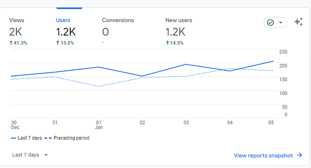Open the Last 7 days date range dropdown

pos(30,155)
